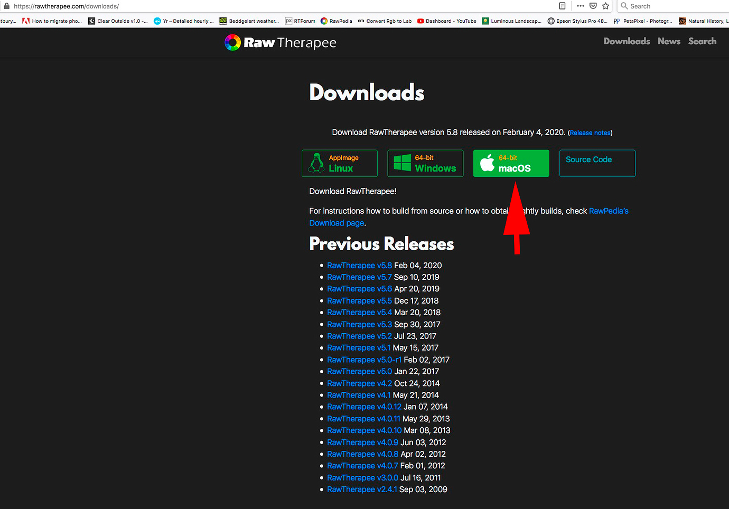The width and height of the screenshot is (729, 509).
Task: Follow the RawPedia's Download page link
Action: [x=469, y=217]
